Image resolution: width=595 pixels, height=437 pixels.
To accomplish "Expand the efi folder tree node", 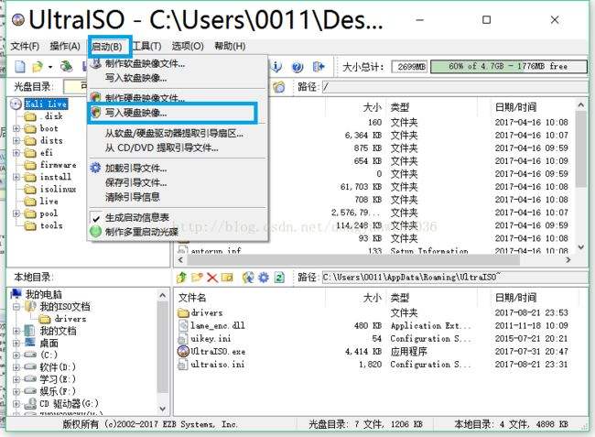I will pyautogui.click(x=16, y=153).
